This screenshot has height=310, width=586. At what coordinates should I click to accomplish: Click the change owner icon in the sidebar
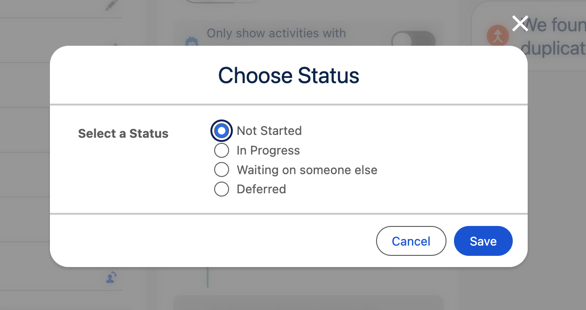coord(110,278)
